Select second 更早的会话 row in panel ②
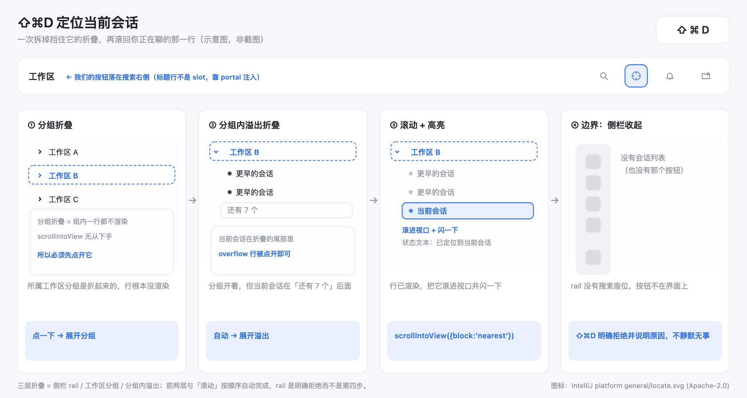Screen dimensions: 747x398 251,192
